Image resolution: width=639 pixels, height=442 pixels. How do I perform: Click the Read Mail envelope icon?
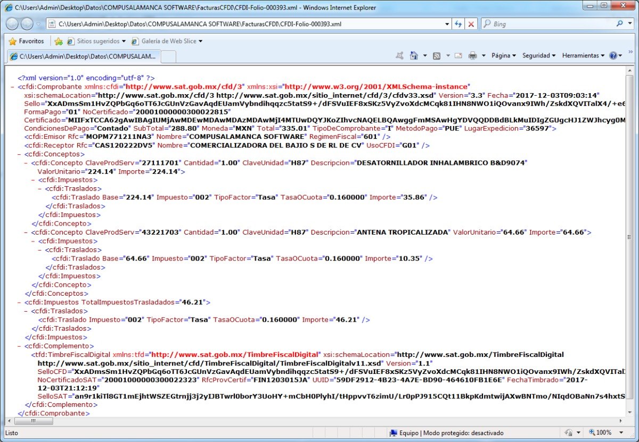(x=458, y=55)
